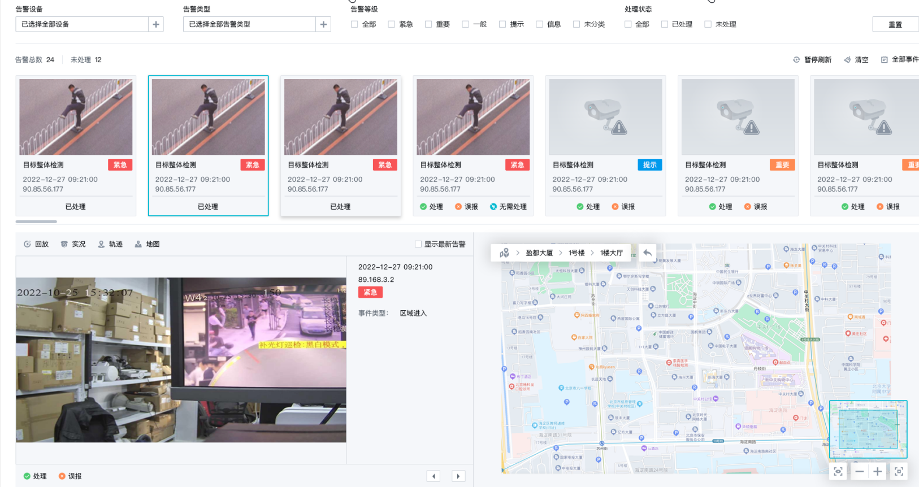The width and height of the screenshot is (919, 487).
Task: Expand the alarm device selector plus button
Action: (156, 24)
